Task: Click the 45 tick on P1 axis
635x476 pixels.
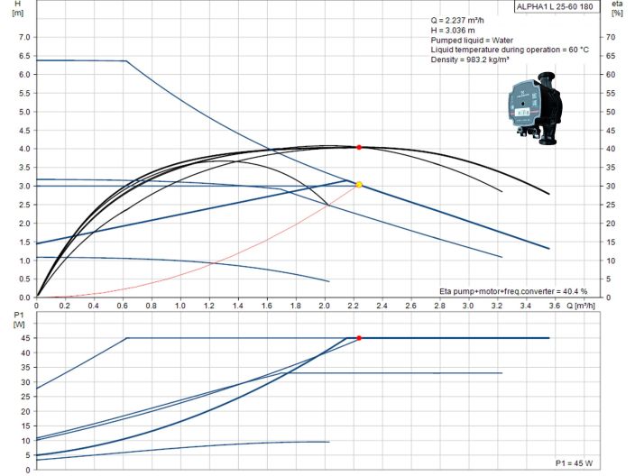Action: pos(24,338)
